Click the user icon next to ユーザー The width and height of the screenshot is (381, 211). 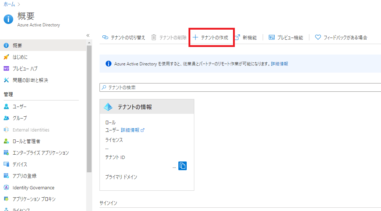(6, 107)
